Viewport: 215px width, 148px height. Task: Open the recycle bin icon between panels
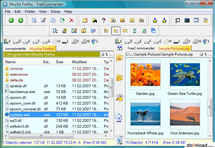(x=120, y=140)
